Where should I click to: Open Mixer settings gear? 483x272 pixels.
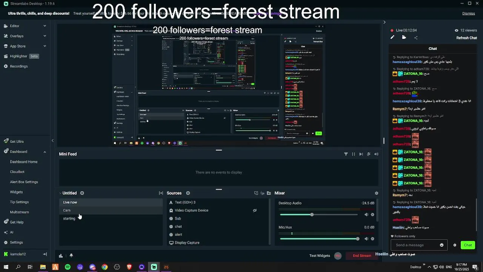(376, 193)
